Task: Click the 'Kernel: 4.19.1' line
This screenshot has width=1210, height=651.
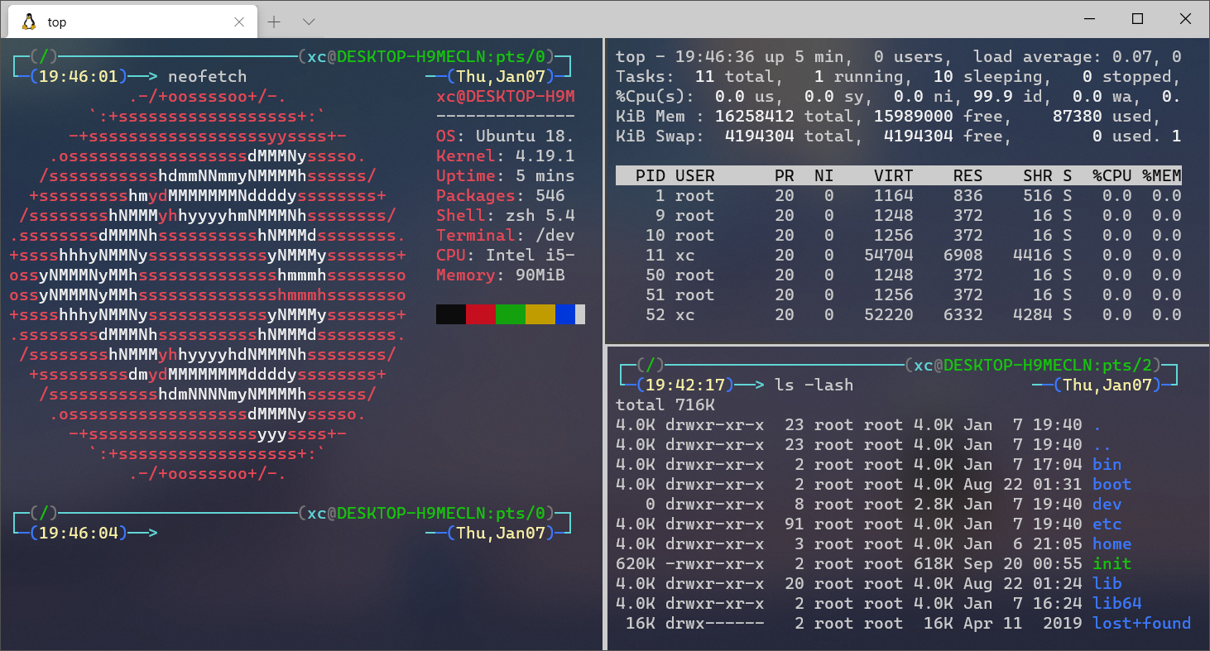Action: click(506, 156)
